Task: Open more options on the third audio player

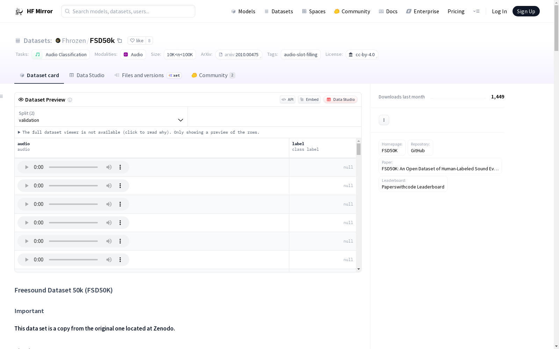Action: (x=120, y=204)
